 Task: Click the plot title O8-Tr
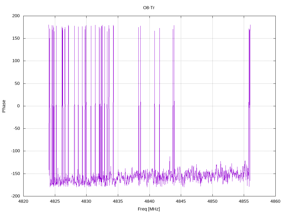click(x=149, y=8)
